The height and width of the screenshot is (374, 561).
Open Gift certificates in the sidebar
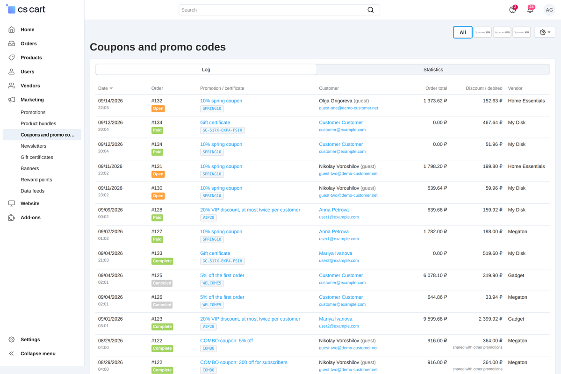(x=37, y=157)
